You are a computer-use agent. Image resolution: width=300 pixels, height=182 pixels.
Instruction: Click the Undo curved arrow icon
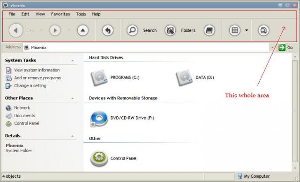[x=108, y=30]
